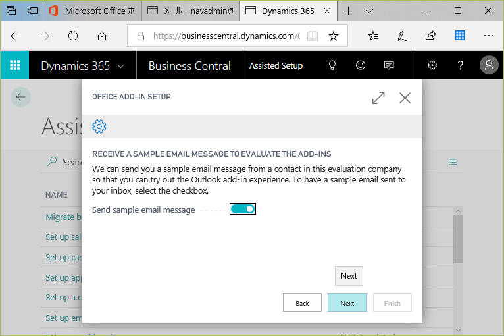The height and width of the screenshot is (336, 504).
Task: Open the browser more options ellipsis
Action: (x=489, y=36)
